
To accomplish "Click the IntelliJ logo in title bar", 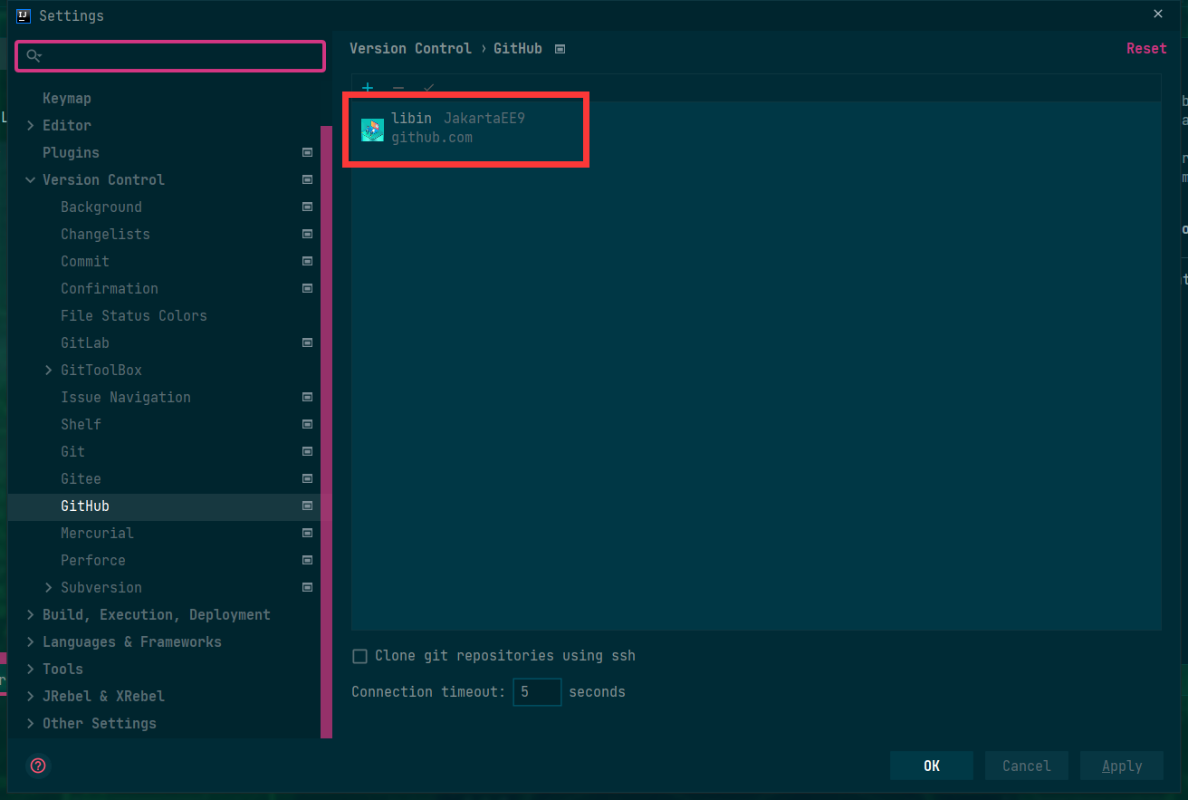I will (24, 15).
